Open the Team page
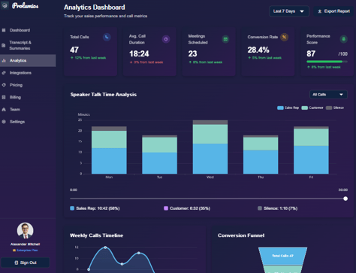 coord(28,109)
